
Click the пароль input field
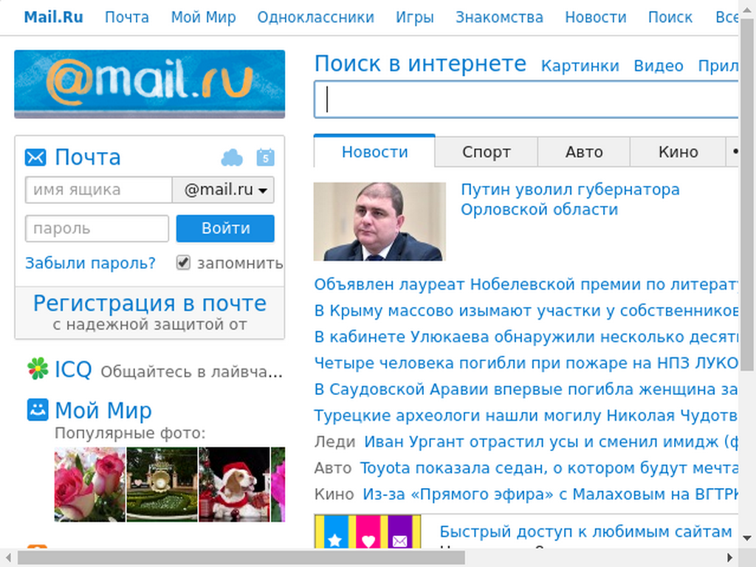[x=97, y=228]
